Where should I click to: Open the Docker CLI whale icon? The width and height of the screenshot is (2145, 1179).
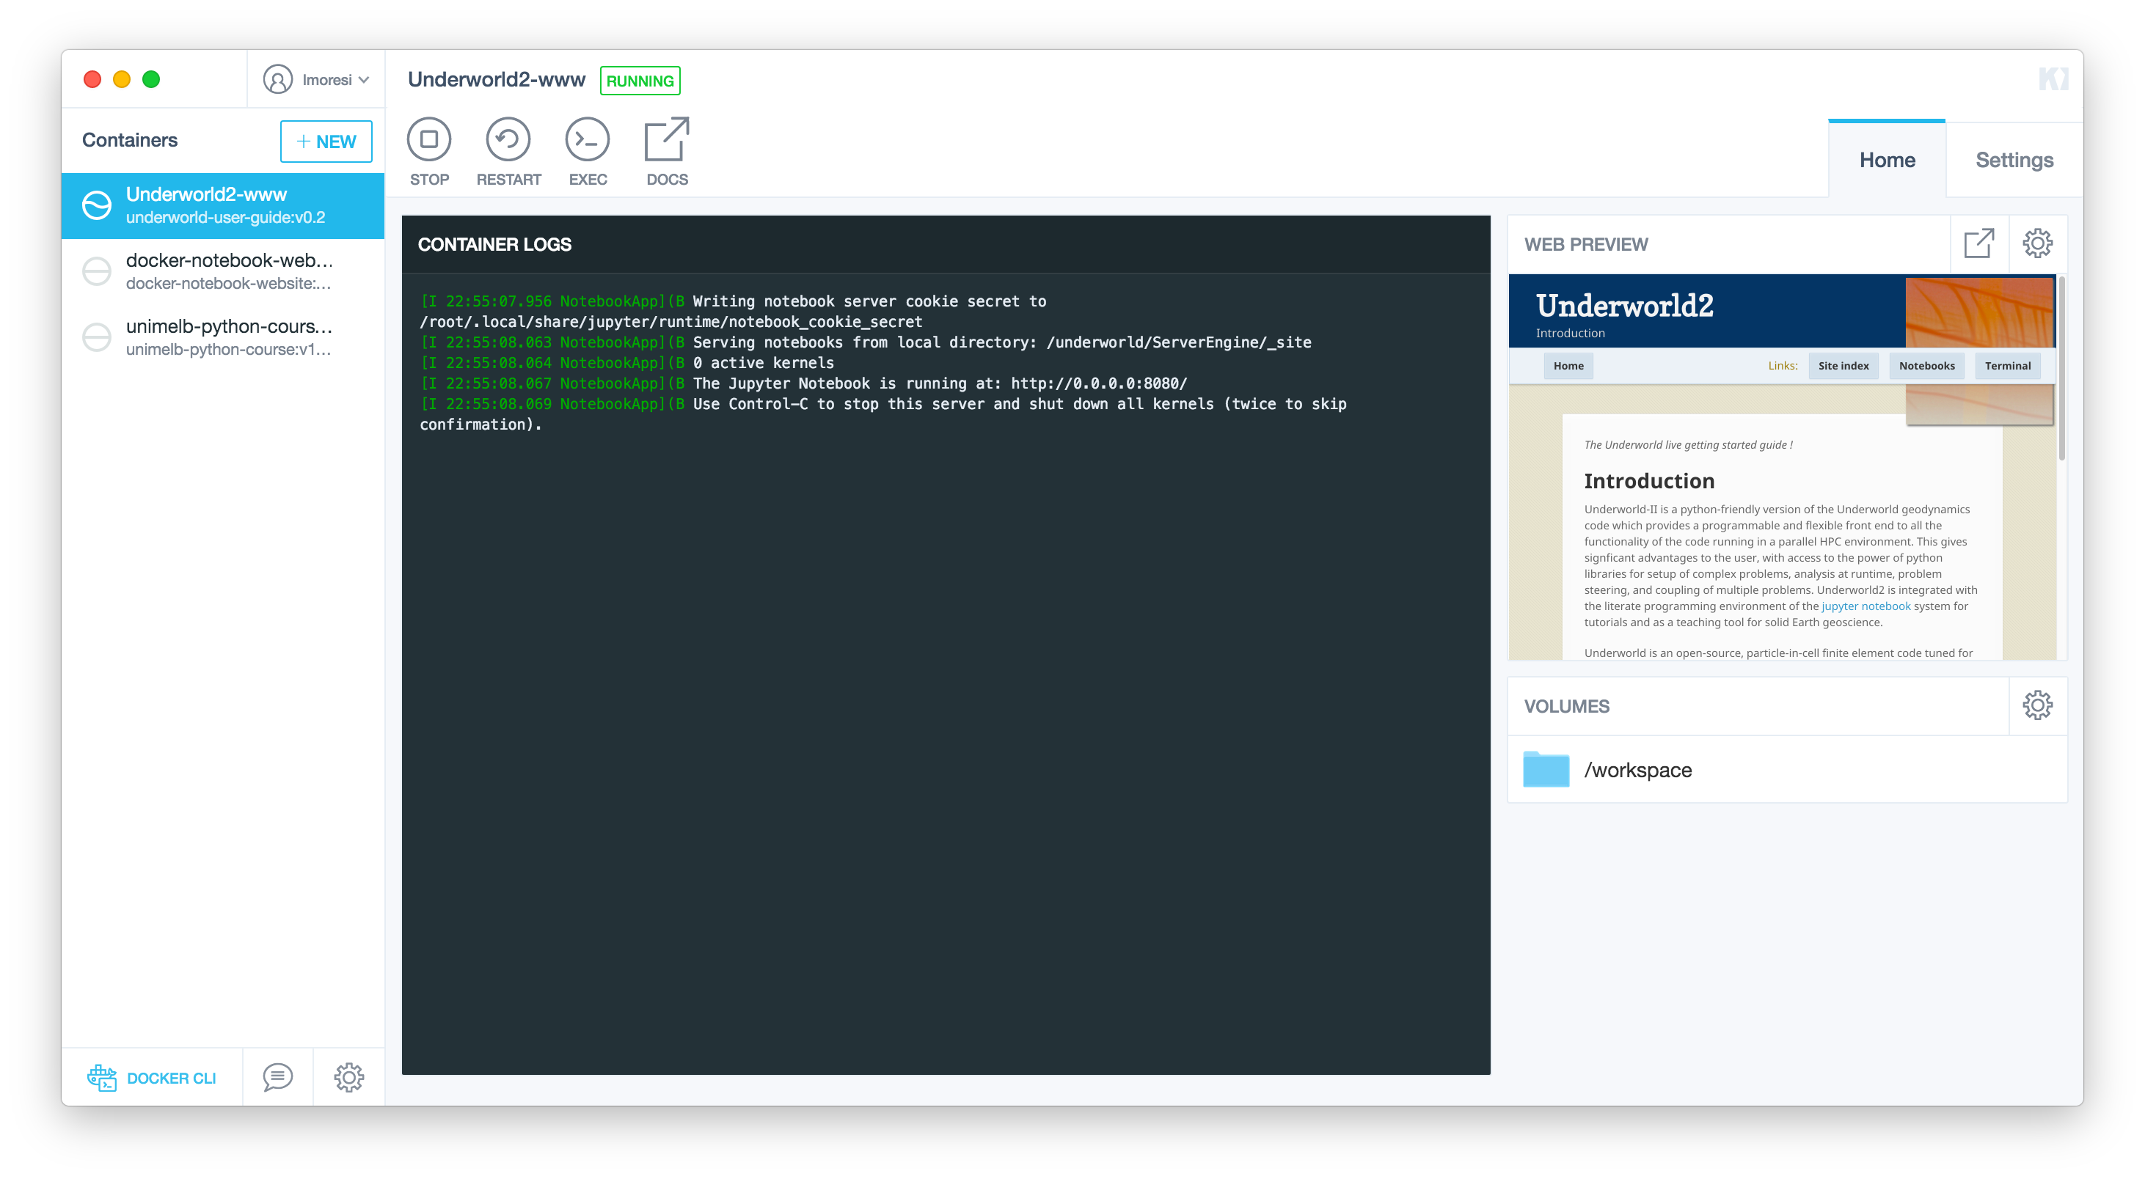(101, 1078)
